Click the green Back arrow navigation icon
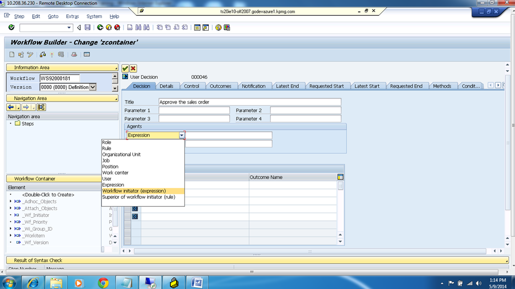This screenshot has height=289, width=515. click(99, 28)
